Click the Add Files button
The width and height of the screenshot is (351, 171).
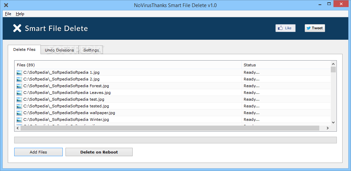38,152
